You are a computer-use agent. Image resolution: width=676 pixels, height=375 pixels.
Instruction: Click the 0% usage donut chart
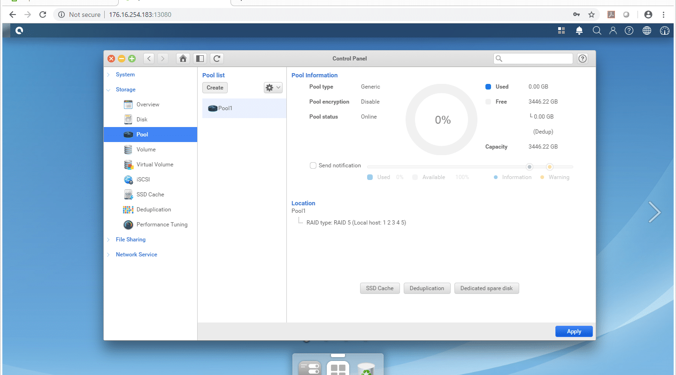coord(442,120)
